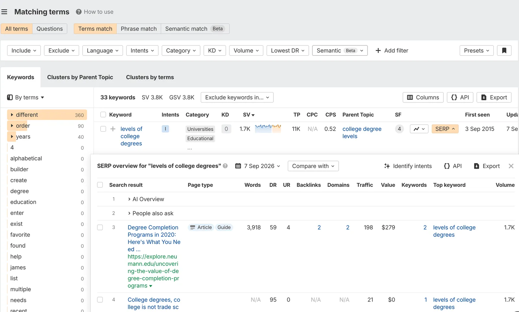Screen dimensions: 519x312
Task: Open the By terms grouping dropdown
Action: click(x=26, y=98)
